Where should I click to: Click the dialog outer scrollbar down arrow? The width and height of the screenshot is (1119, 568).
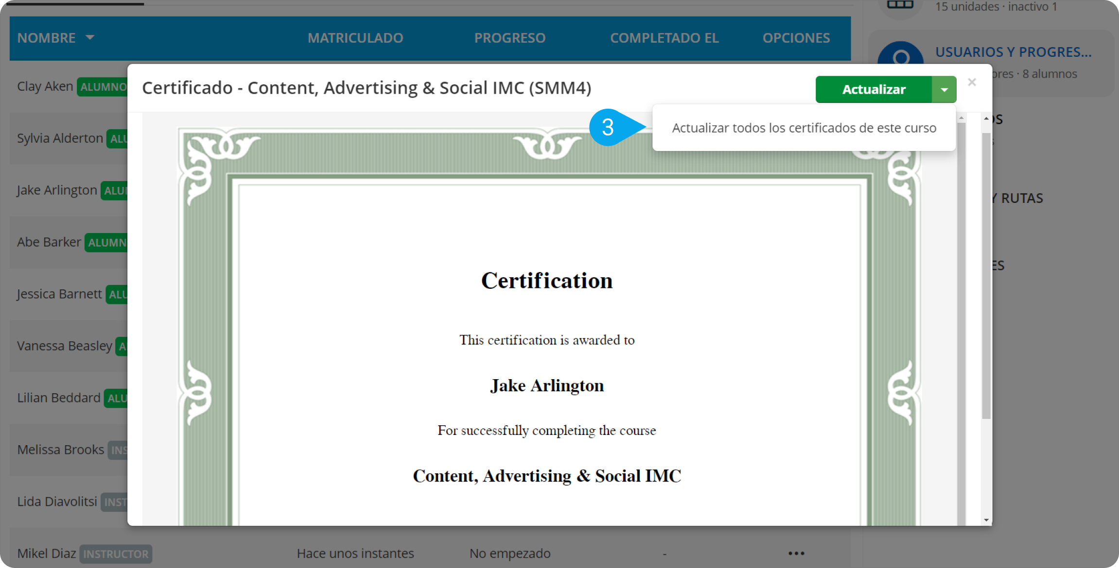(x=986, y=520)
